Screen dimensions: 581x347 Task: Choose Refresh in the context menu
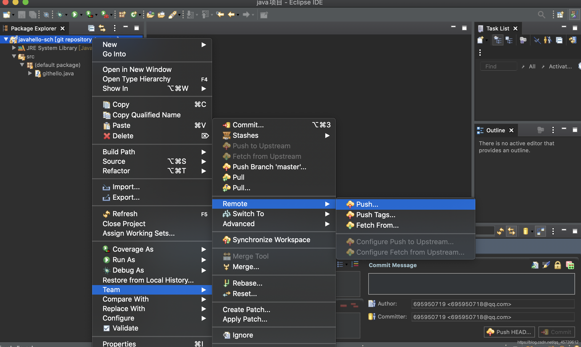(152, 214)
